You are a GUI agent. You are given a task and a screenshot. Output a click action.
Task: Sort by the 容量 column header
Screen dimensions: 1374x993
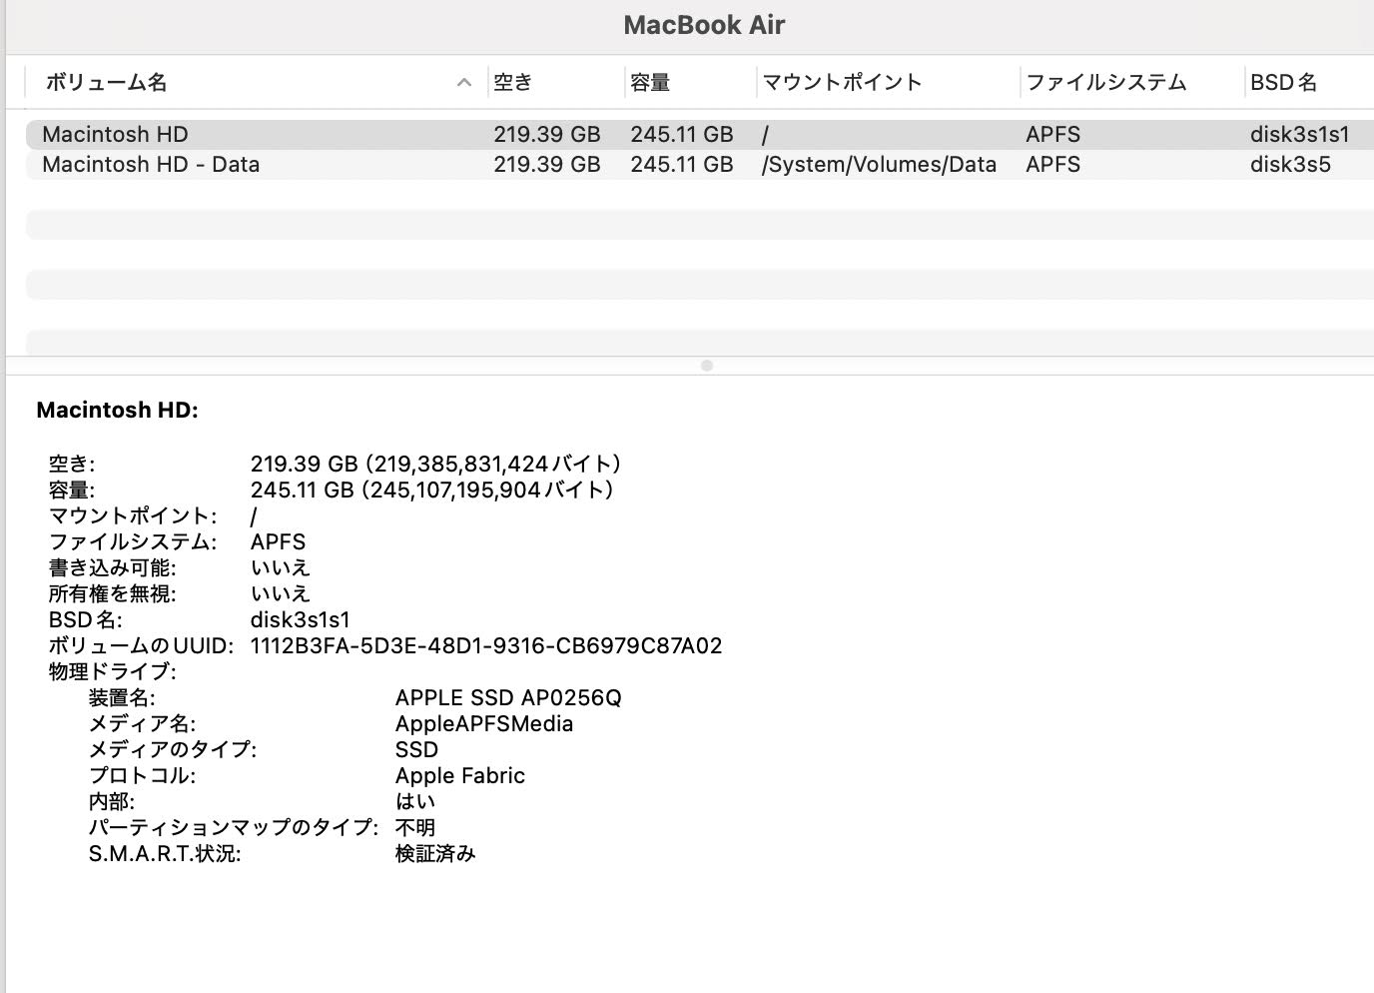[649, 82]
